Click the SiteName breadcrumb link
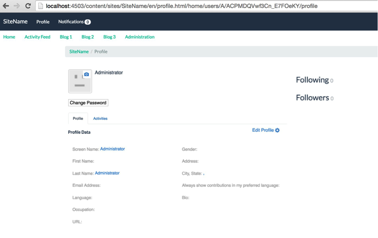The height and width of the screenshot is (238, 378). tap(79, 52)
